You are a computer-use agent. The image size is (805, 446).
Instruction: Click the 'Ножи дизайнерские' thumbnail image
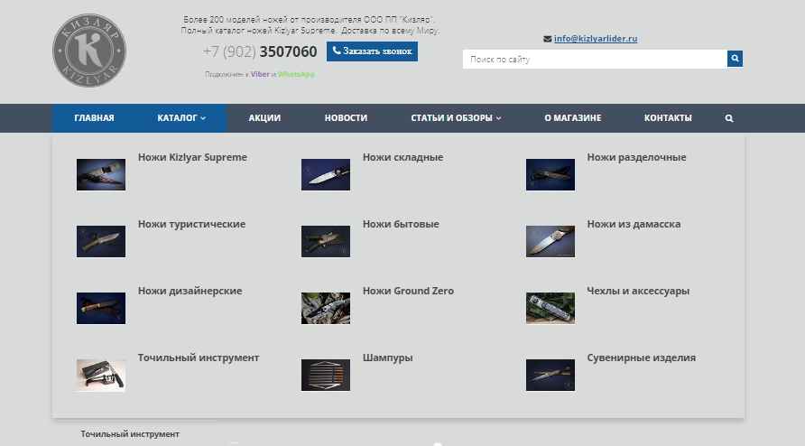click(101, 308)
